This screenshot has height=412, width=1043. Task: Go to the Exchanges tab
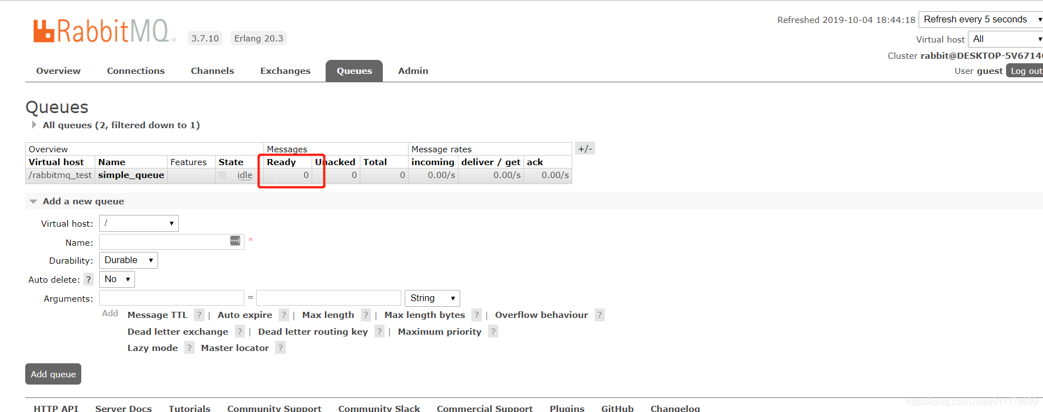point(285,71)
